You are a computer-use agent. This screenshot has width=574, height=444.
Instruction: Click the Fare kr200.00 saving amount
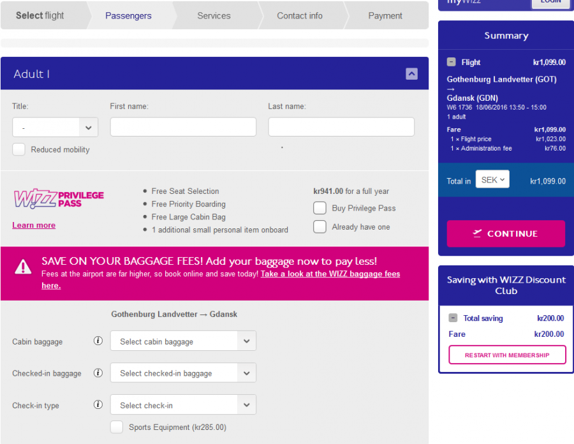point(549,334)
